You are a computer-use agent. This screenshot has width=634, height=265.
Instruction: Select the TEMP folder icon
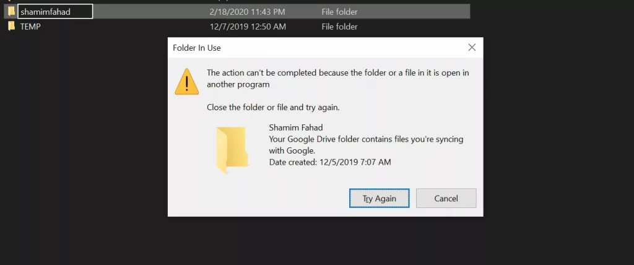pyautogui.click(x=11, y=27)
